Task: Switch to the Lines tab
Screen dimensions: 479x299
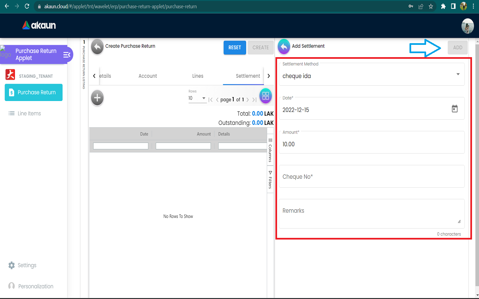Action: 198,76
